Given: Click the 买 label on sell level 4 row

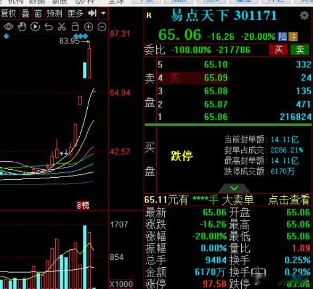Looking at the screenshot, I should click(x=174, y=77).
